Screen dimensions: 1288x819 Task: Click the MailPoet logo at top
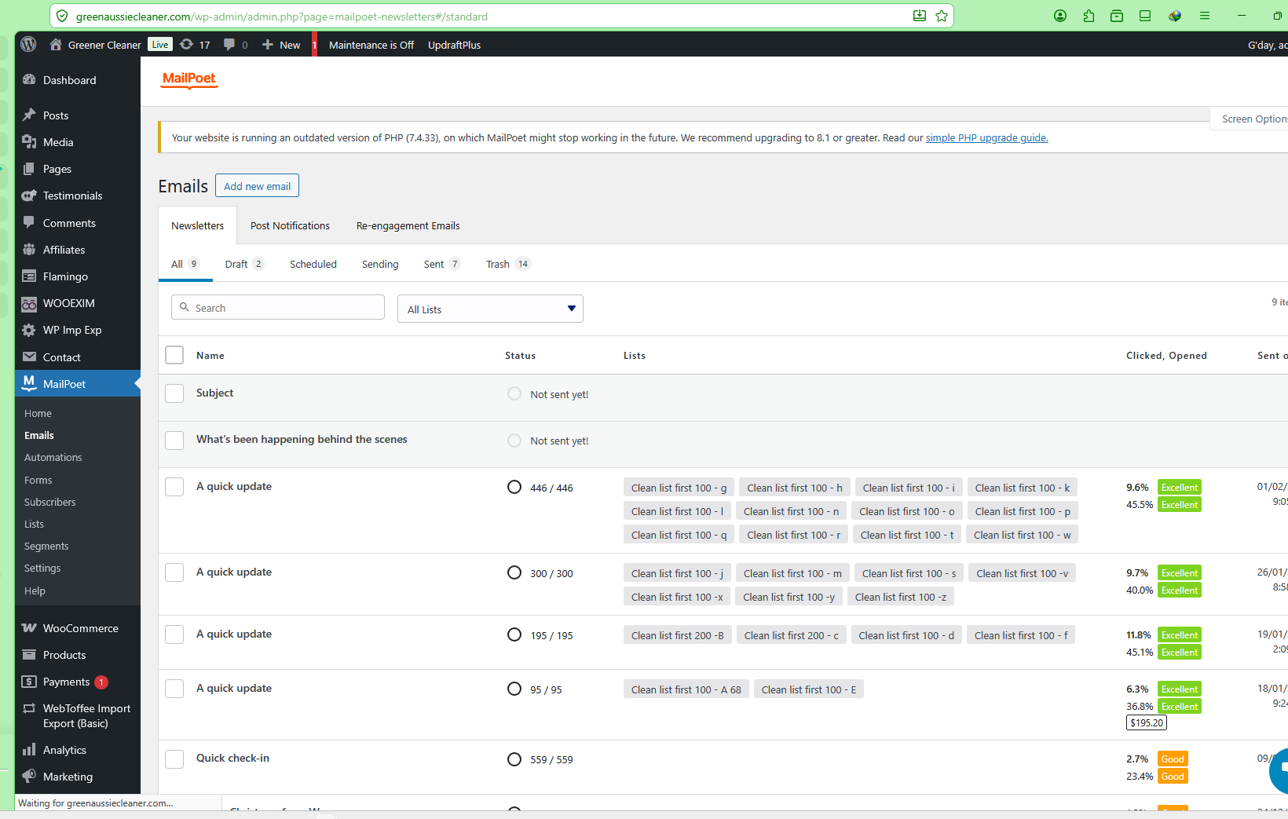click(x=188, y=79)
